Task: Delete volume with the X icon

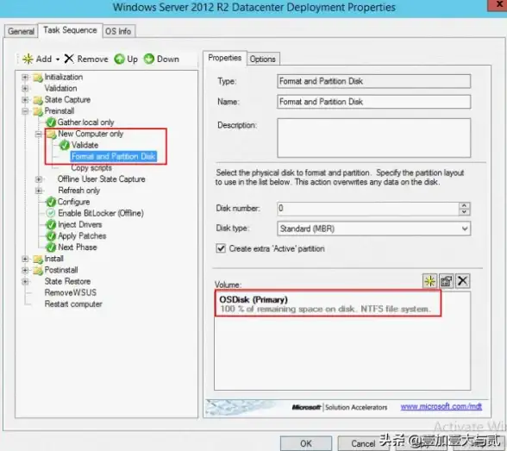Action: click(463, 281)
